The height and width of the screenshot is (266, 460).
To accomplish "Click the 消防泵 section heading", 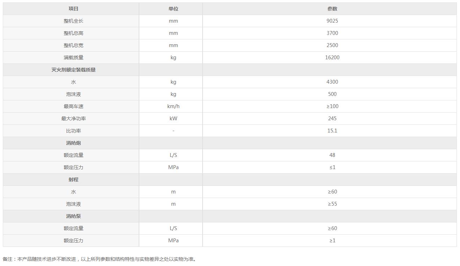I will point(73,216).
